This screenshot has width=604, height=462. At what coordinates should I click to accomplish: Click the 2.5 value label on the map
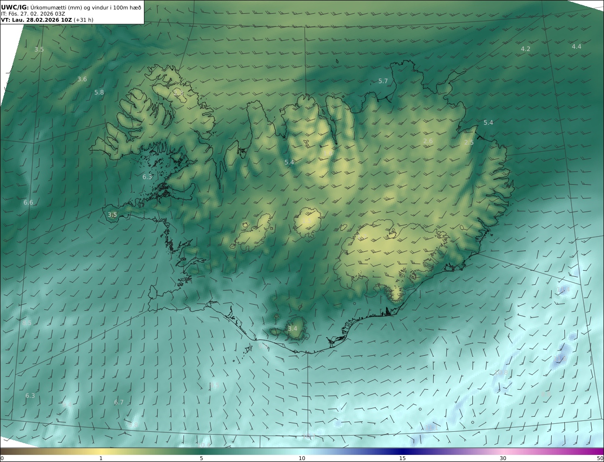(x=469, y=143)
